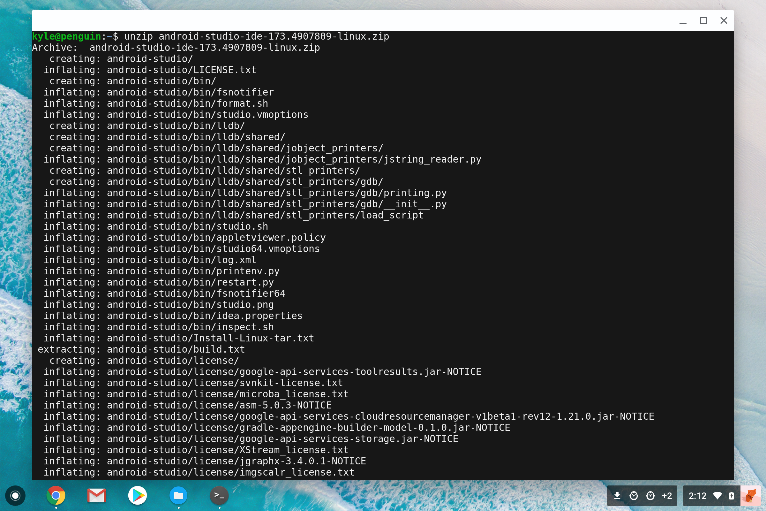Click the Install-Linux-tar.txt line
This screenshot has width=766, height=511.
click(179, 338)
